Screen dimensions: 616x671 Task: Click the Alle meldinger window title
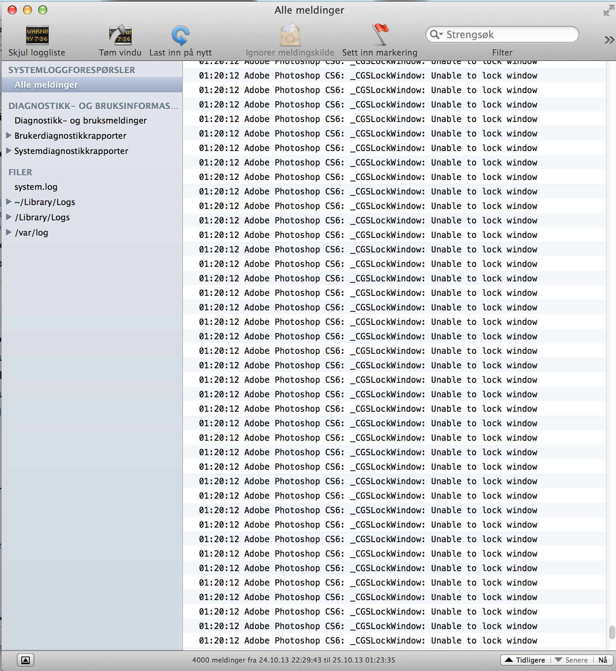[x=309, y=10]
